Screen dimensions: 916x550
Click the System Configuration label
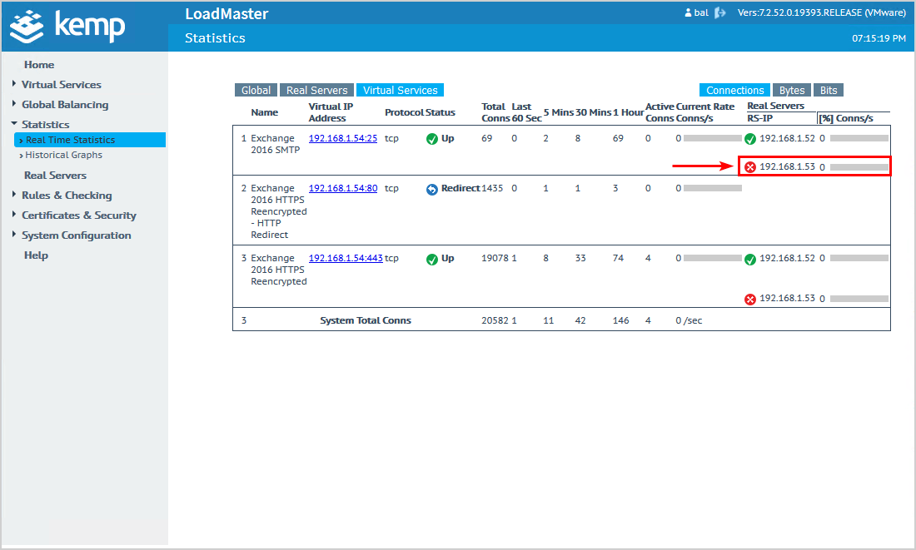[x=77, y=235]
